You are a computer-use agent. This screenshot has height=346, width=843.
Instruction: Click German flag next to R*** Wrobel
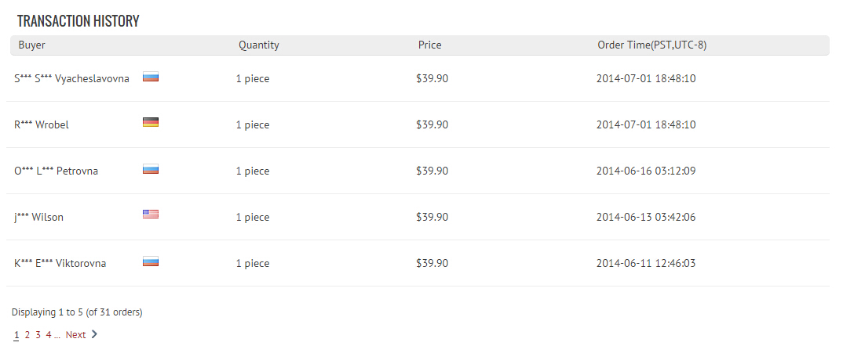coord(151,122)
